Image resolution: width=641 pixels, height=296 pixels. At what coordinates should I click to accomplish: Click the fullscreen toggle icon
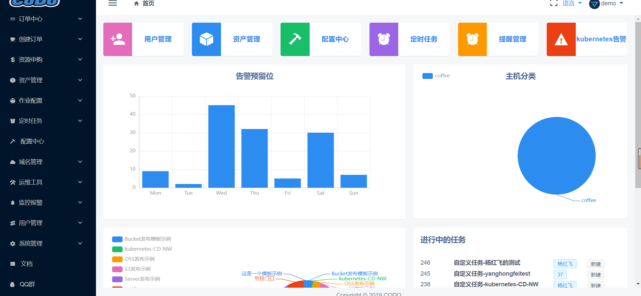tap(554, 3)
